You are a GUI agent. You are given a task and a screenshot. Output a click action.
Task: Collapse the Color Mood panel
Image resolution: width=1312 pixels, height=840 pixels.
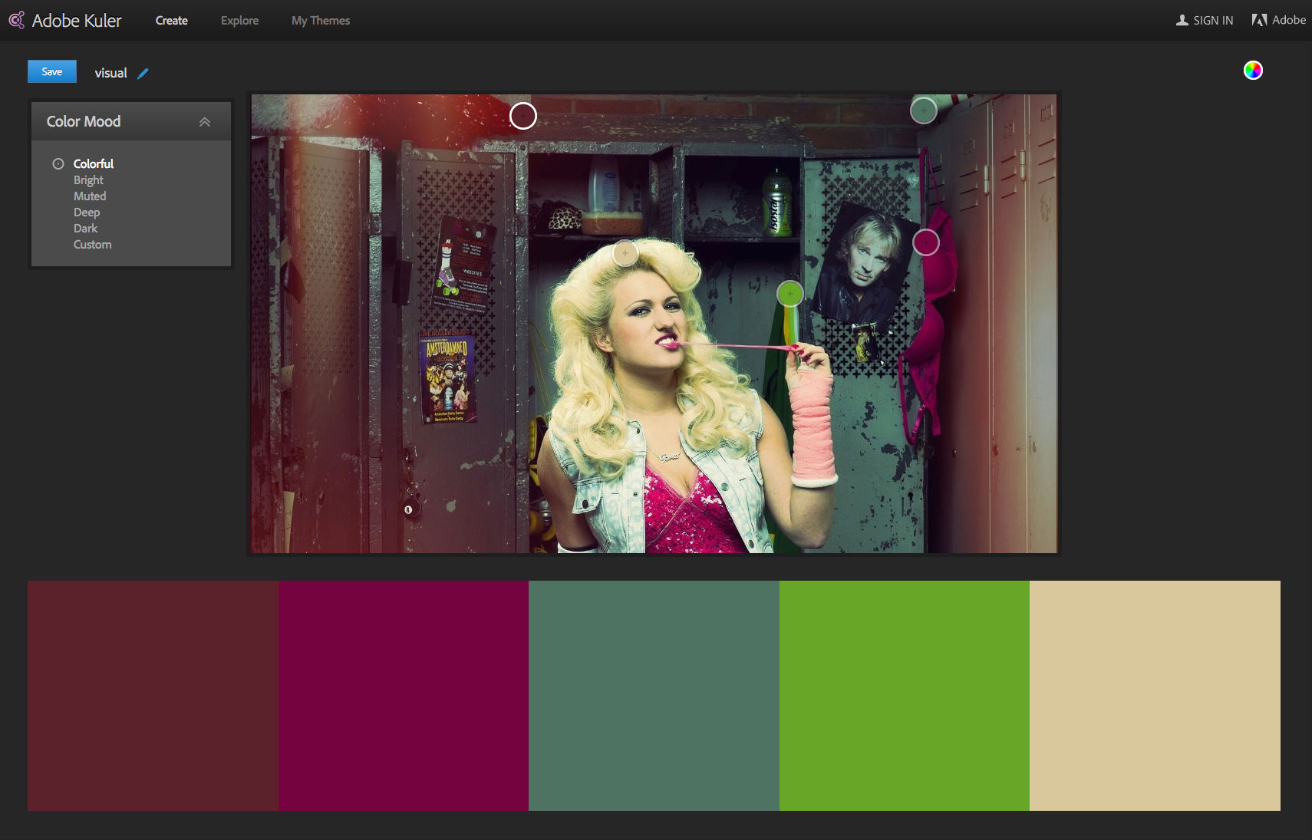point(204,122)
